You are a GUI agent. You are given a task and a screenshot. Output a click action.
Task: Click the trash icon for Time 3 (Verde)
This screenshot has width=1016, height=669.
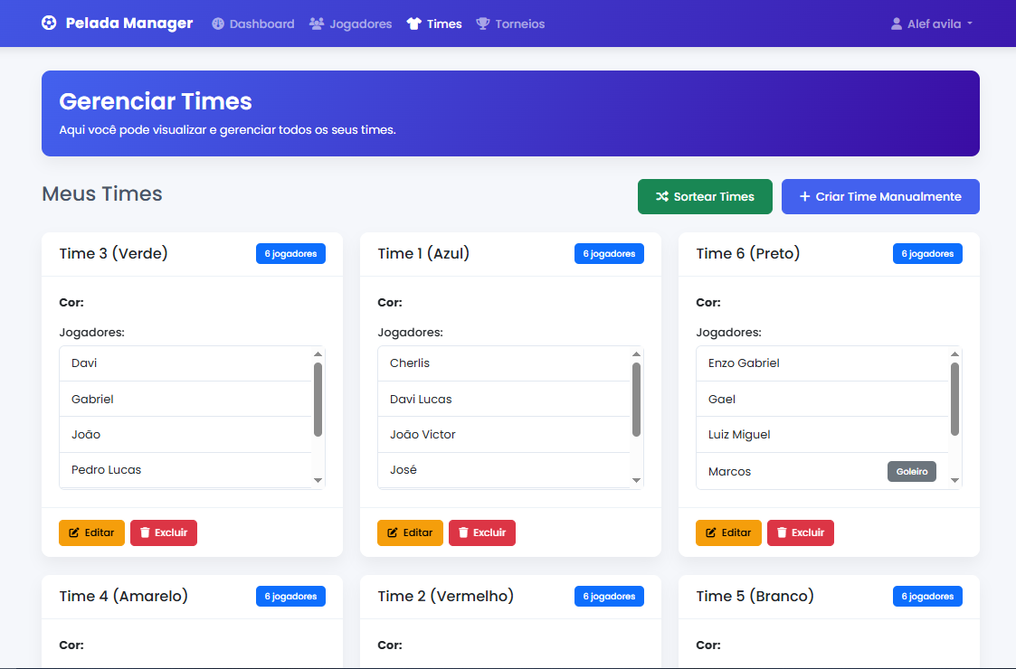145,533
